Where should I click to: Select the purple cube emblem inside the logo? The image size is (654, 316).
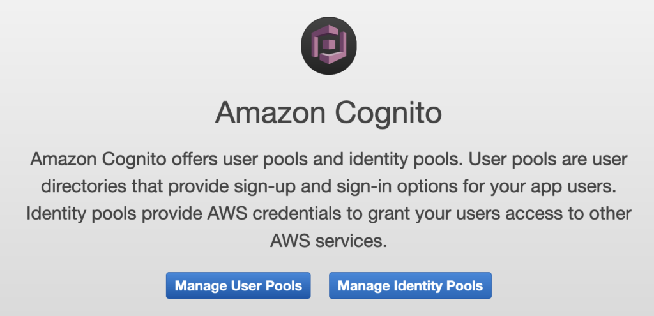328,46
